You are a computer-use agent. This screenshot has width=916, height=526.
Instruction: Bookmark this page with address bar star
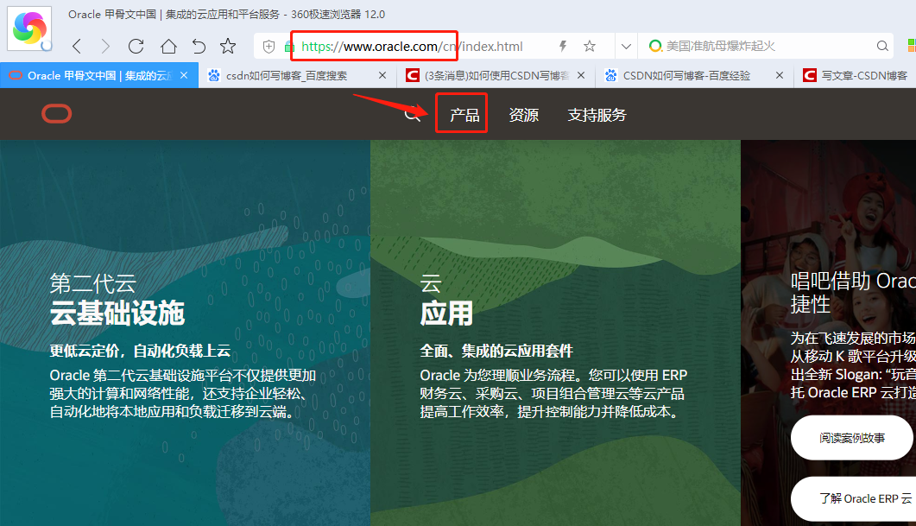(590, 46)
